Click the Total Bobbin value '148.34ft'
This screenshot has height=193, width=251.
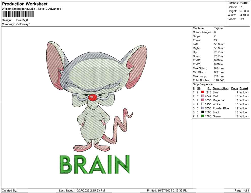coord(219,80)
